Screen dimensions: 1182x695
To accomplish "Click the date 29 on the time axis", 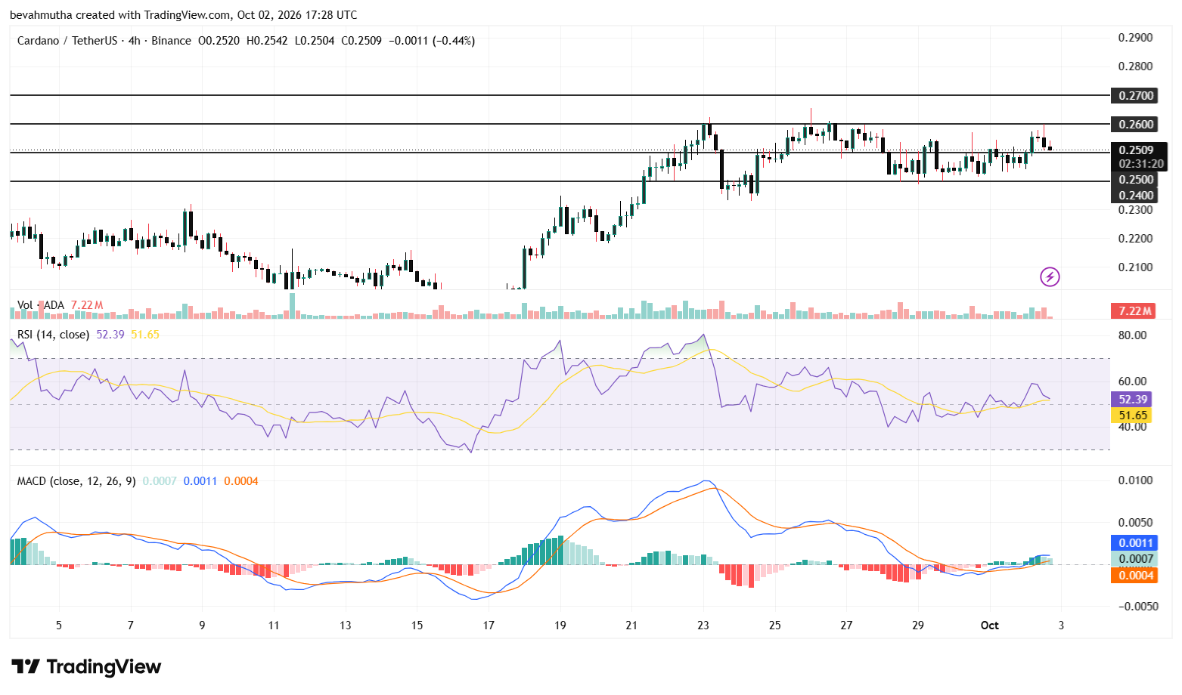I will pyautogui.click(x=918, y=625).
